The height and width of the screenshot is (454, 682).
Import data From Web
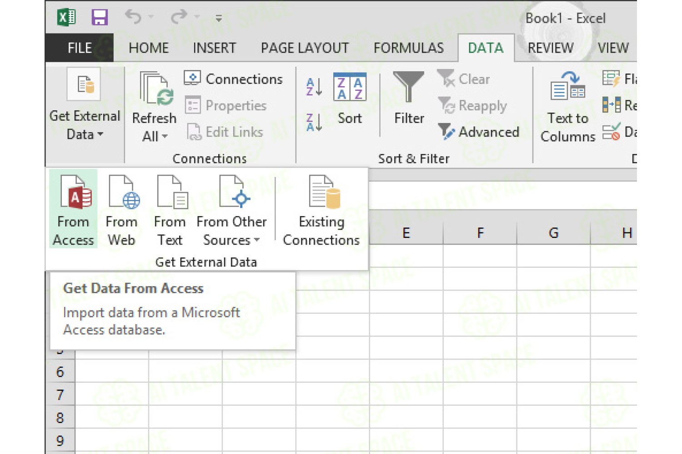point(121,210)
